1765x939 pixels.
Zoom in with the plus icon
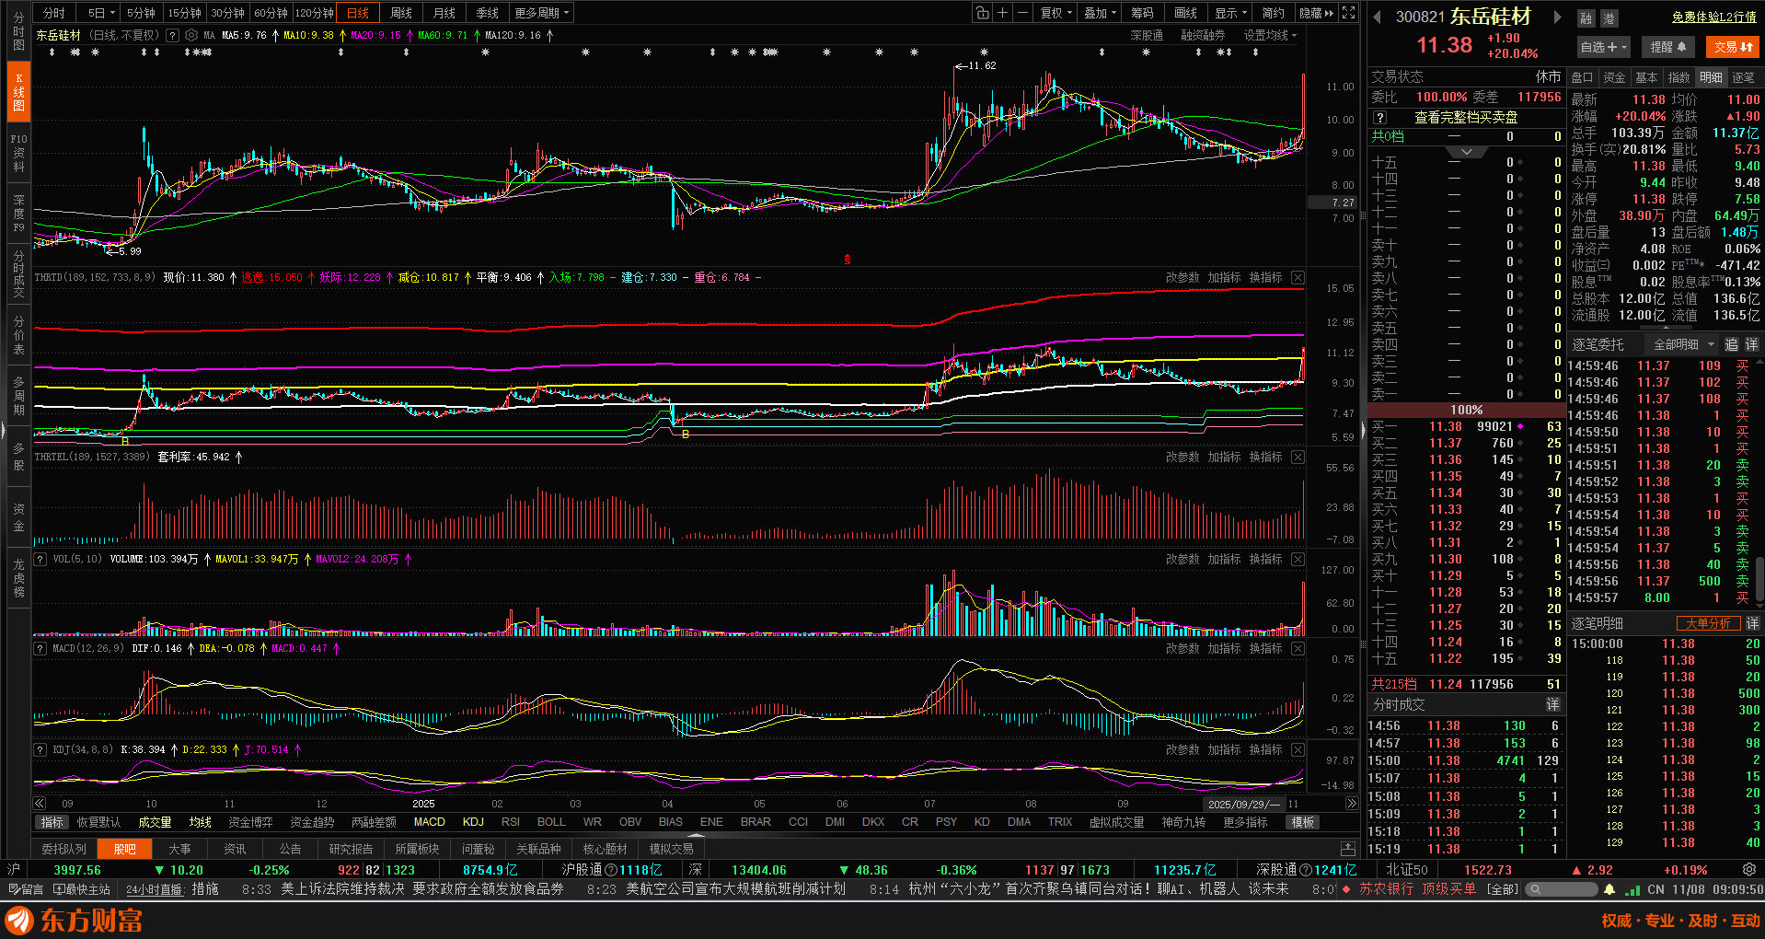click(1003, 13)
